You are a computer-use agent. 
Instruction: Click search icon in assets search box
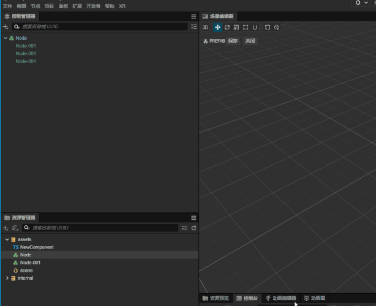click(x=26, y=228)
